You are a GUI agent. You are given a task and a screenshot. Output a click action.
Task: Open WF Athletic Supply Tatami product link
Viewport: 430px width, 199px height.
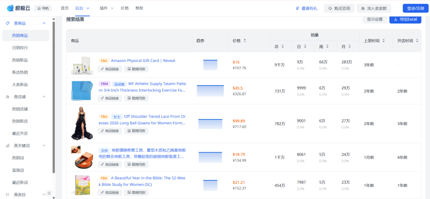point(142,87)
